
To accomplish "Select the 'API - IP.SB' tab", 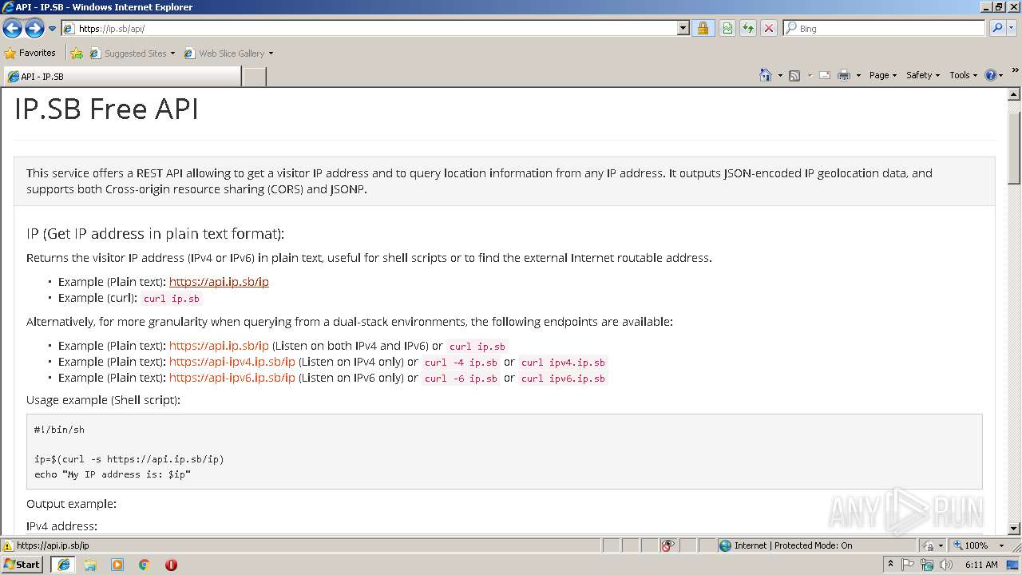I will tap(122, 77).
